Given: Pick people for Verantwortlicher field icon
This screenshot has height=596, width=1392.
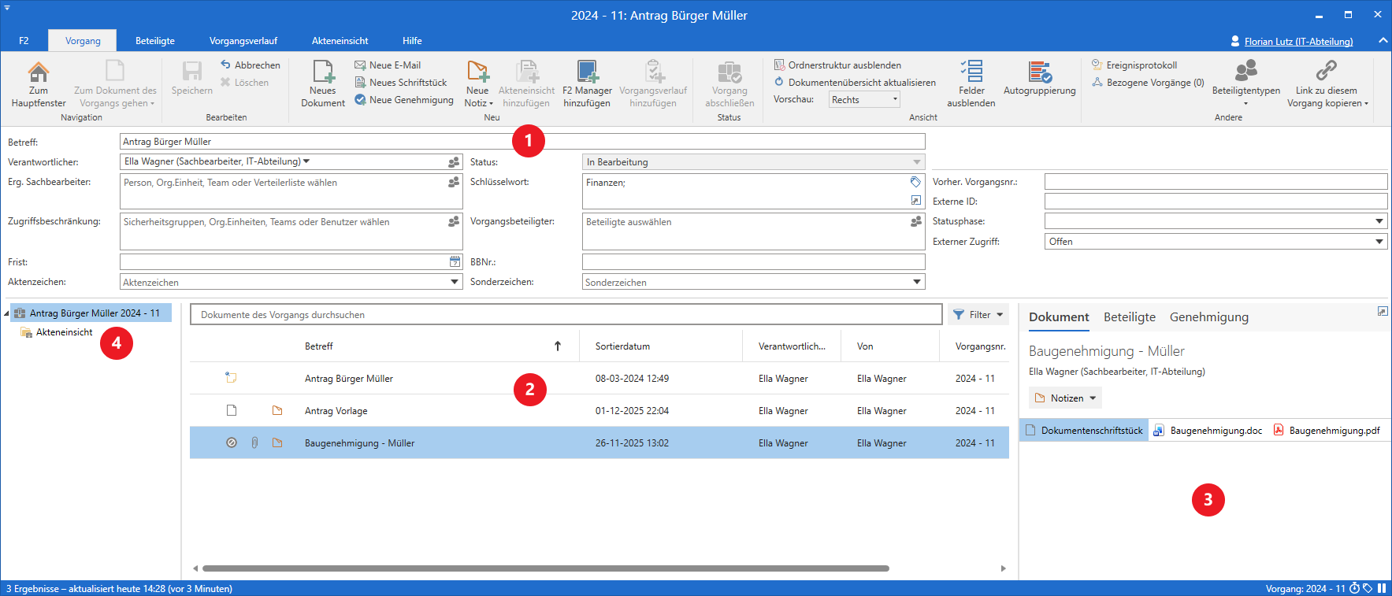Looking at the screenshot, I should pyautogui.click(x=454, y=162).
